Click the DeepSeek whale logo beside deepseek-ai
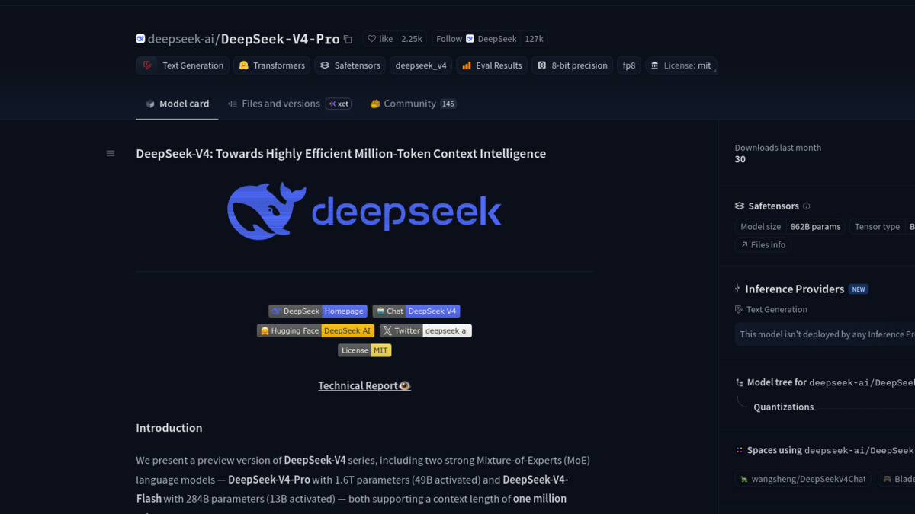 [140, 38]
